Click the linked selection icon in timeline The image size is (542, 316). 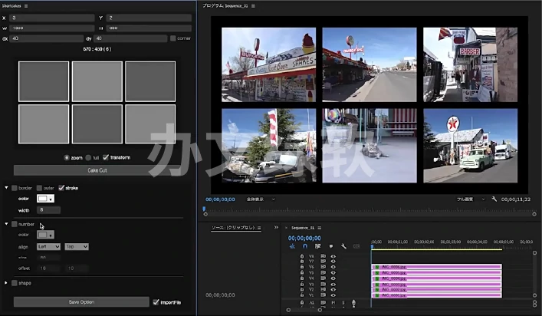(317, 246)
